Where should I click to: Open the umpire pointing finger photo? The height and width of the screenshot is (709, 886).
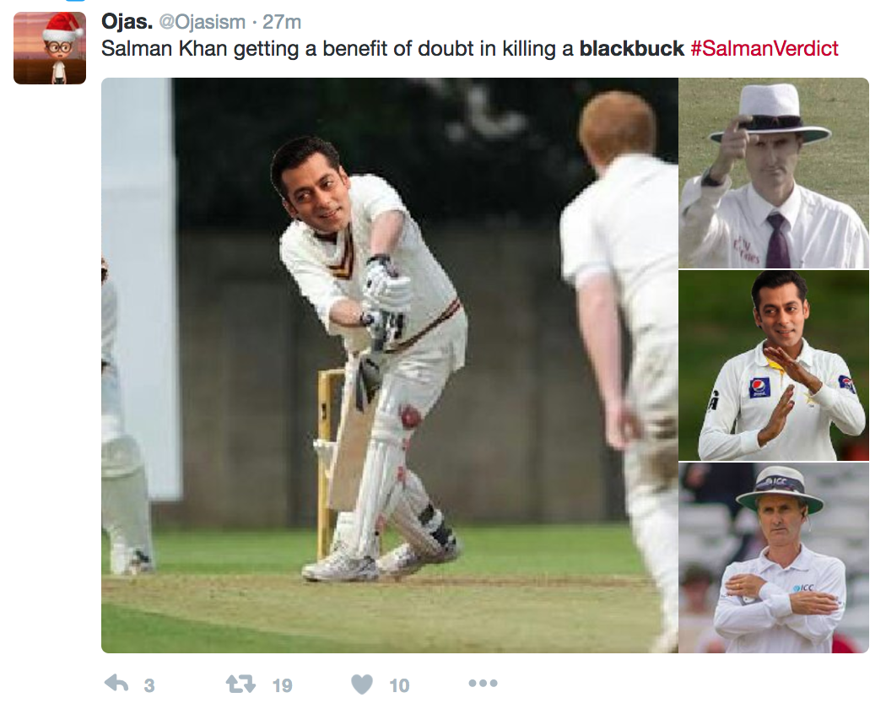click(774, 173)
